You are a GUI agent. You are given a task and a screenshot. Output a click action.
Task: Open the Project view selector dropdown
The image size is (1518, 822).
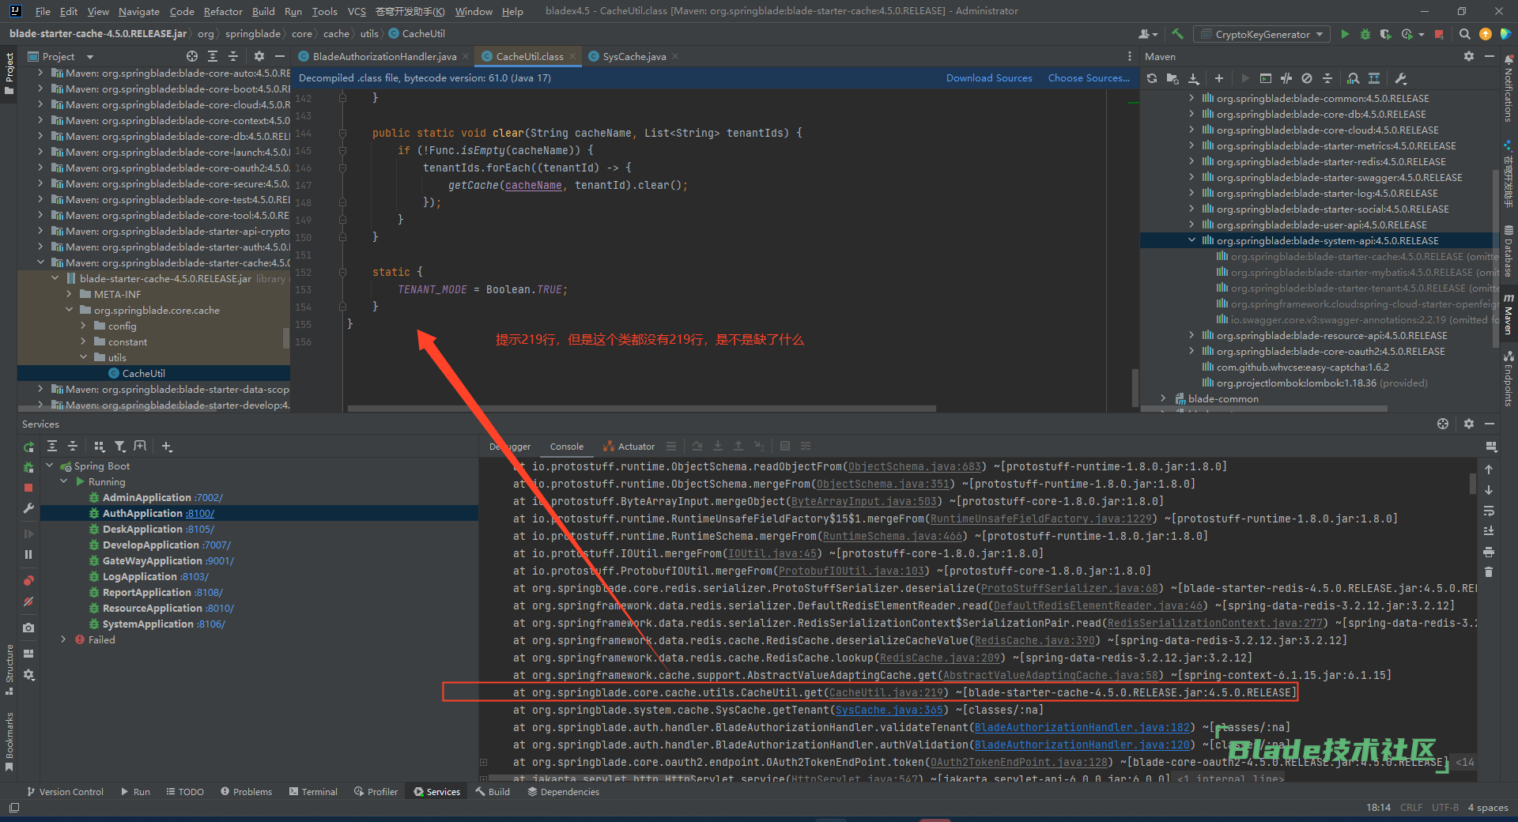(61, 56)
